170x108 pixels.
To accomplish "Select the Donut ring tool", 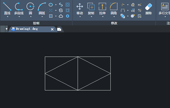I will tap(68, 16).
